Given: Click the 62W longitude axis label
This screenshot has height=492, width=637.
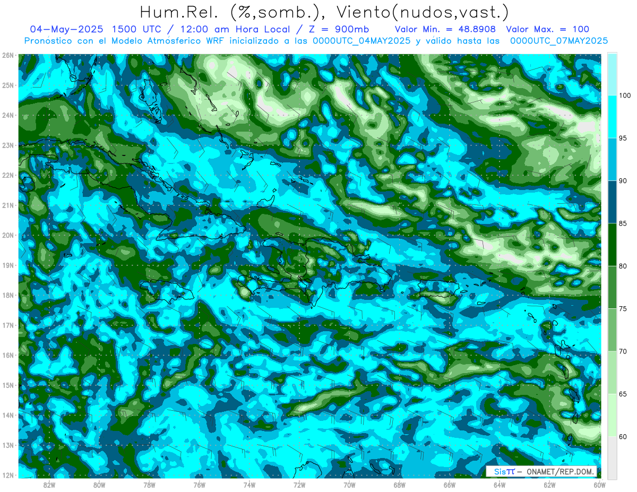Looking at the screenshot, I should point(549,485).
